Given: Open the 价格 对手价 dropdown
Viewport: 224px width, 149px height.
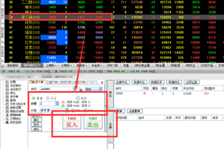Looking at the screenshot, I should click(67, 110).
